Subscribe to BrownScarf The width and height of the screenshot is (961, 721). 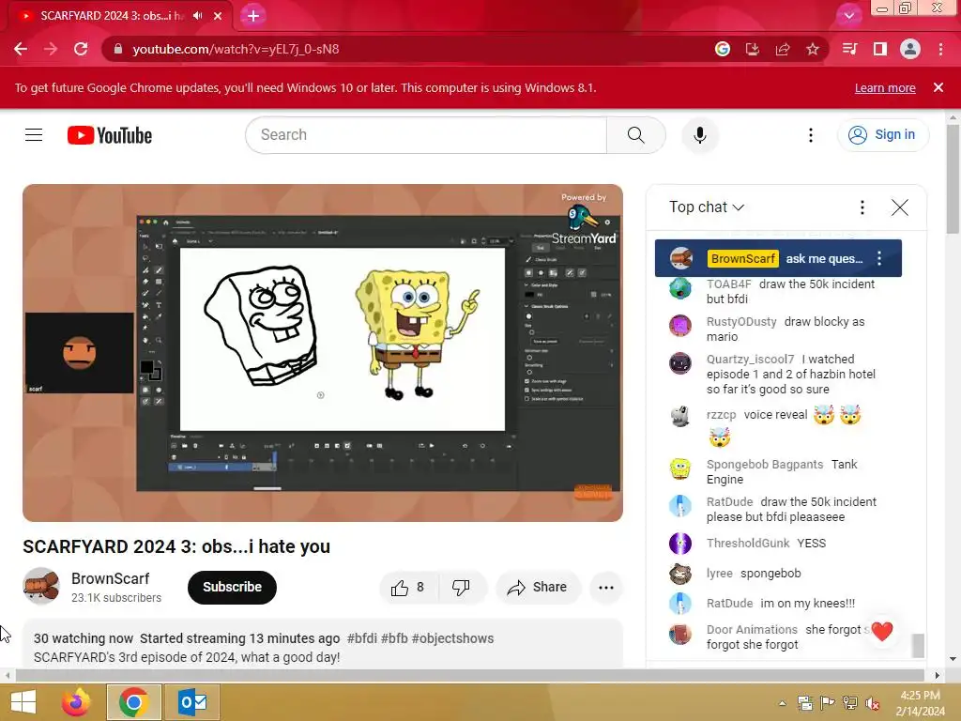coord(233,588)
